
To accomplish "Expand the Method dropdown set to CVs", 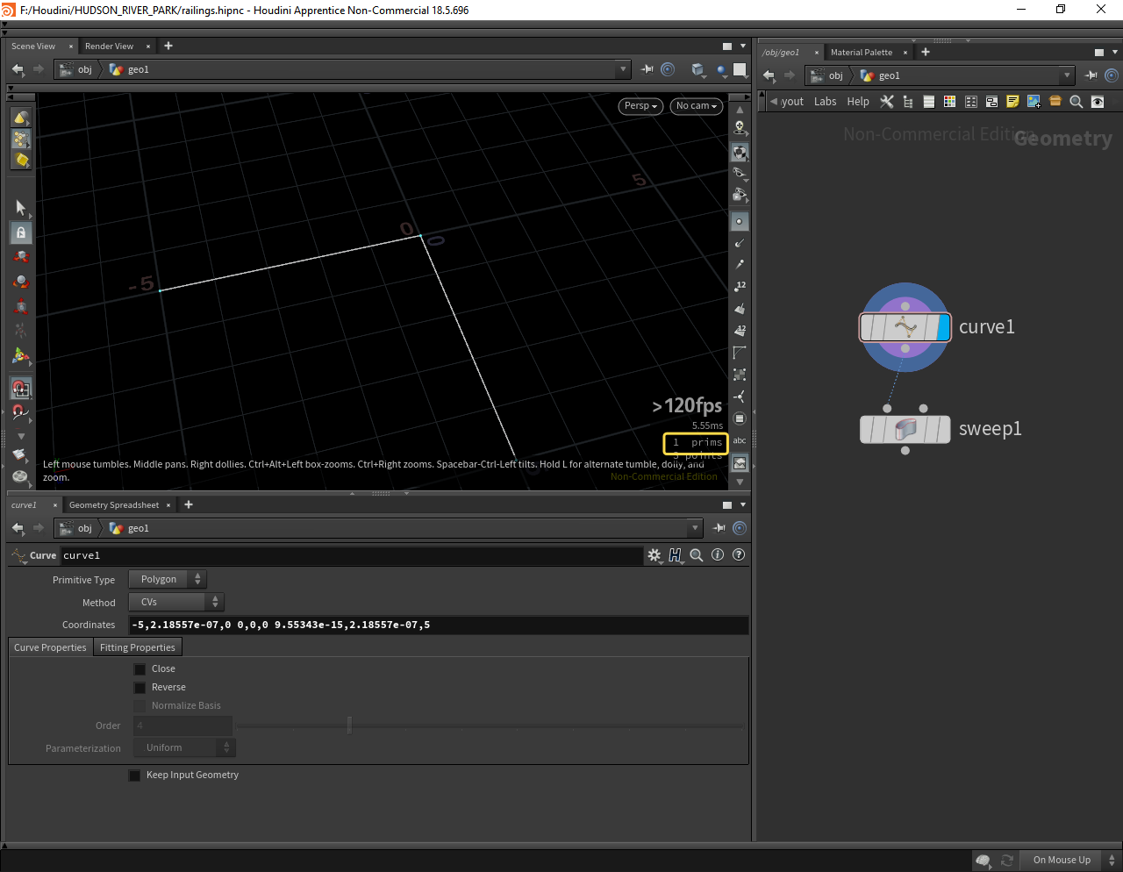I will click(x=176, y=603).
